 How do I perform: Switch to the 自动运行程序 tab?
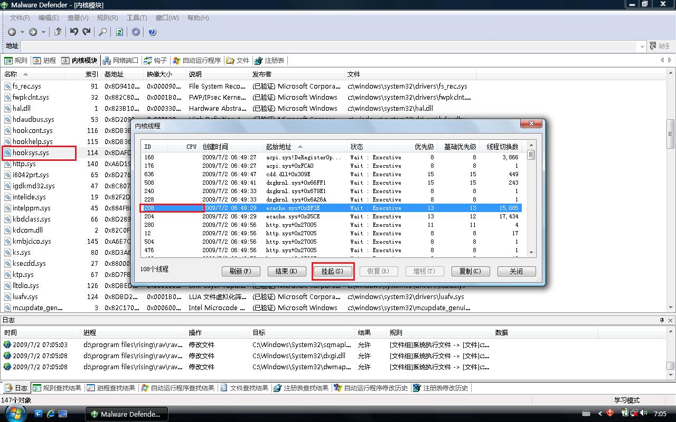[x=196, y=61]
